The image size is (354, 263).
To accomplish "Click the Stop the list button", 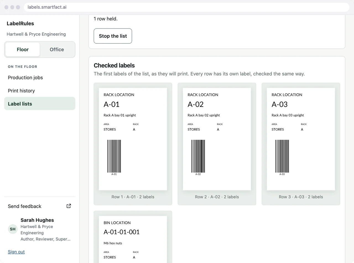I will coord(113,36).
